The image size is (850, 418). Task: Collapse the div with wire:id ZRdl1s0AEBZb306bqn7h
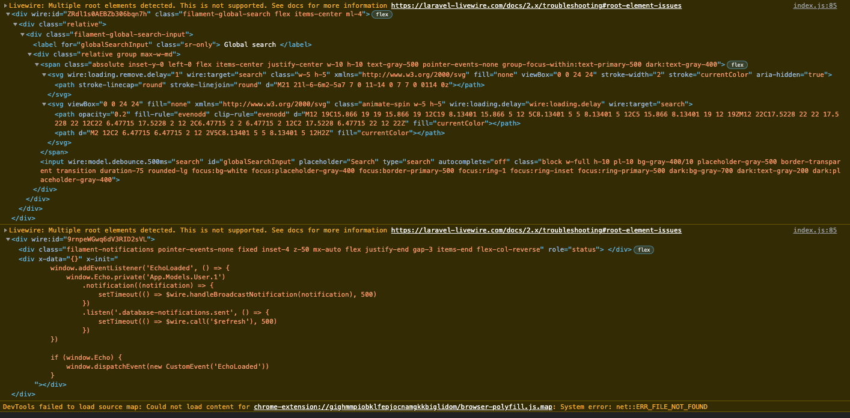point(6,14)
